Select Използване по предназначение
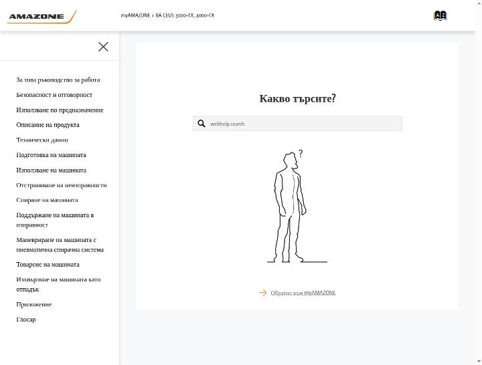Image resolution: width=482 pixels, height=365 pixels. coord(60,110)
